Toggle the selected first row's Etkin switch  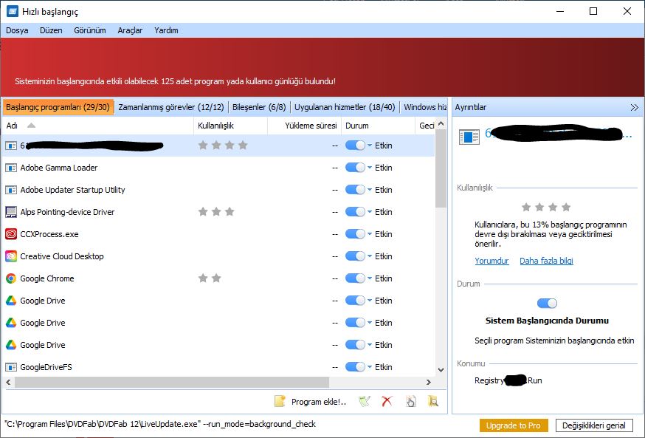[355, 146]
